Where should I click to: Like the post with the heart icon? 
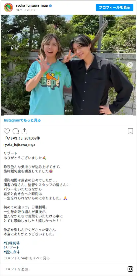pyautogui.click(x=7, y=131)
